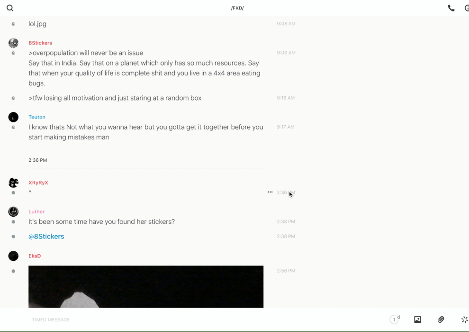Start a call with the phone icon
The width and height of the screenshot is (469, 332).
coord(451,8)
